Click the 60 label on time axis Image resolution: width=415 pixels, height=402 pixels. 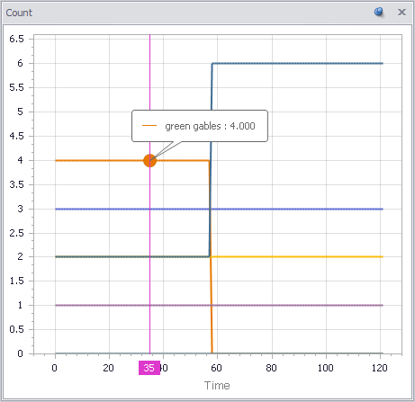coord(216,368)
